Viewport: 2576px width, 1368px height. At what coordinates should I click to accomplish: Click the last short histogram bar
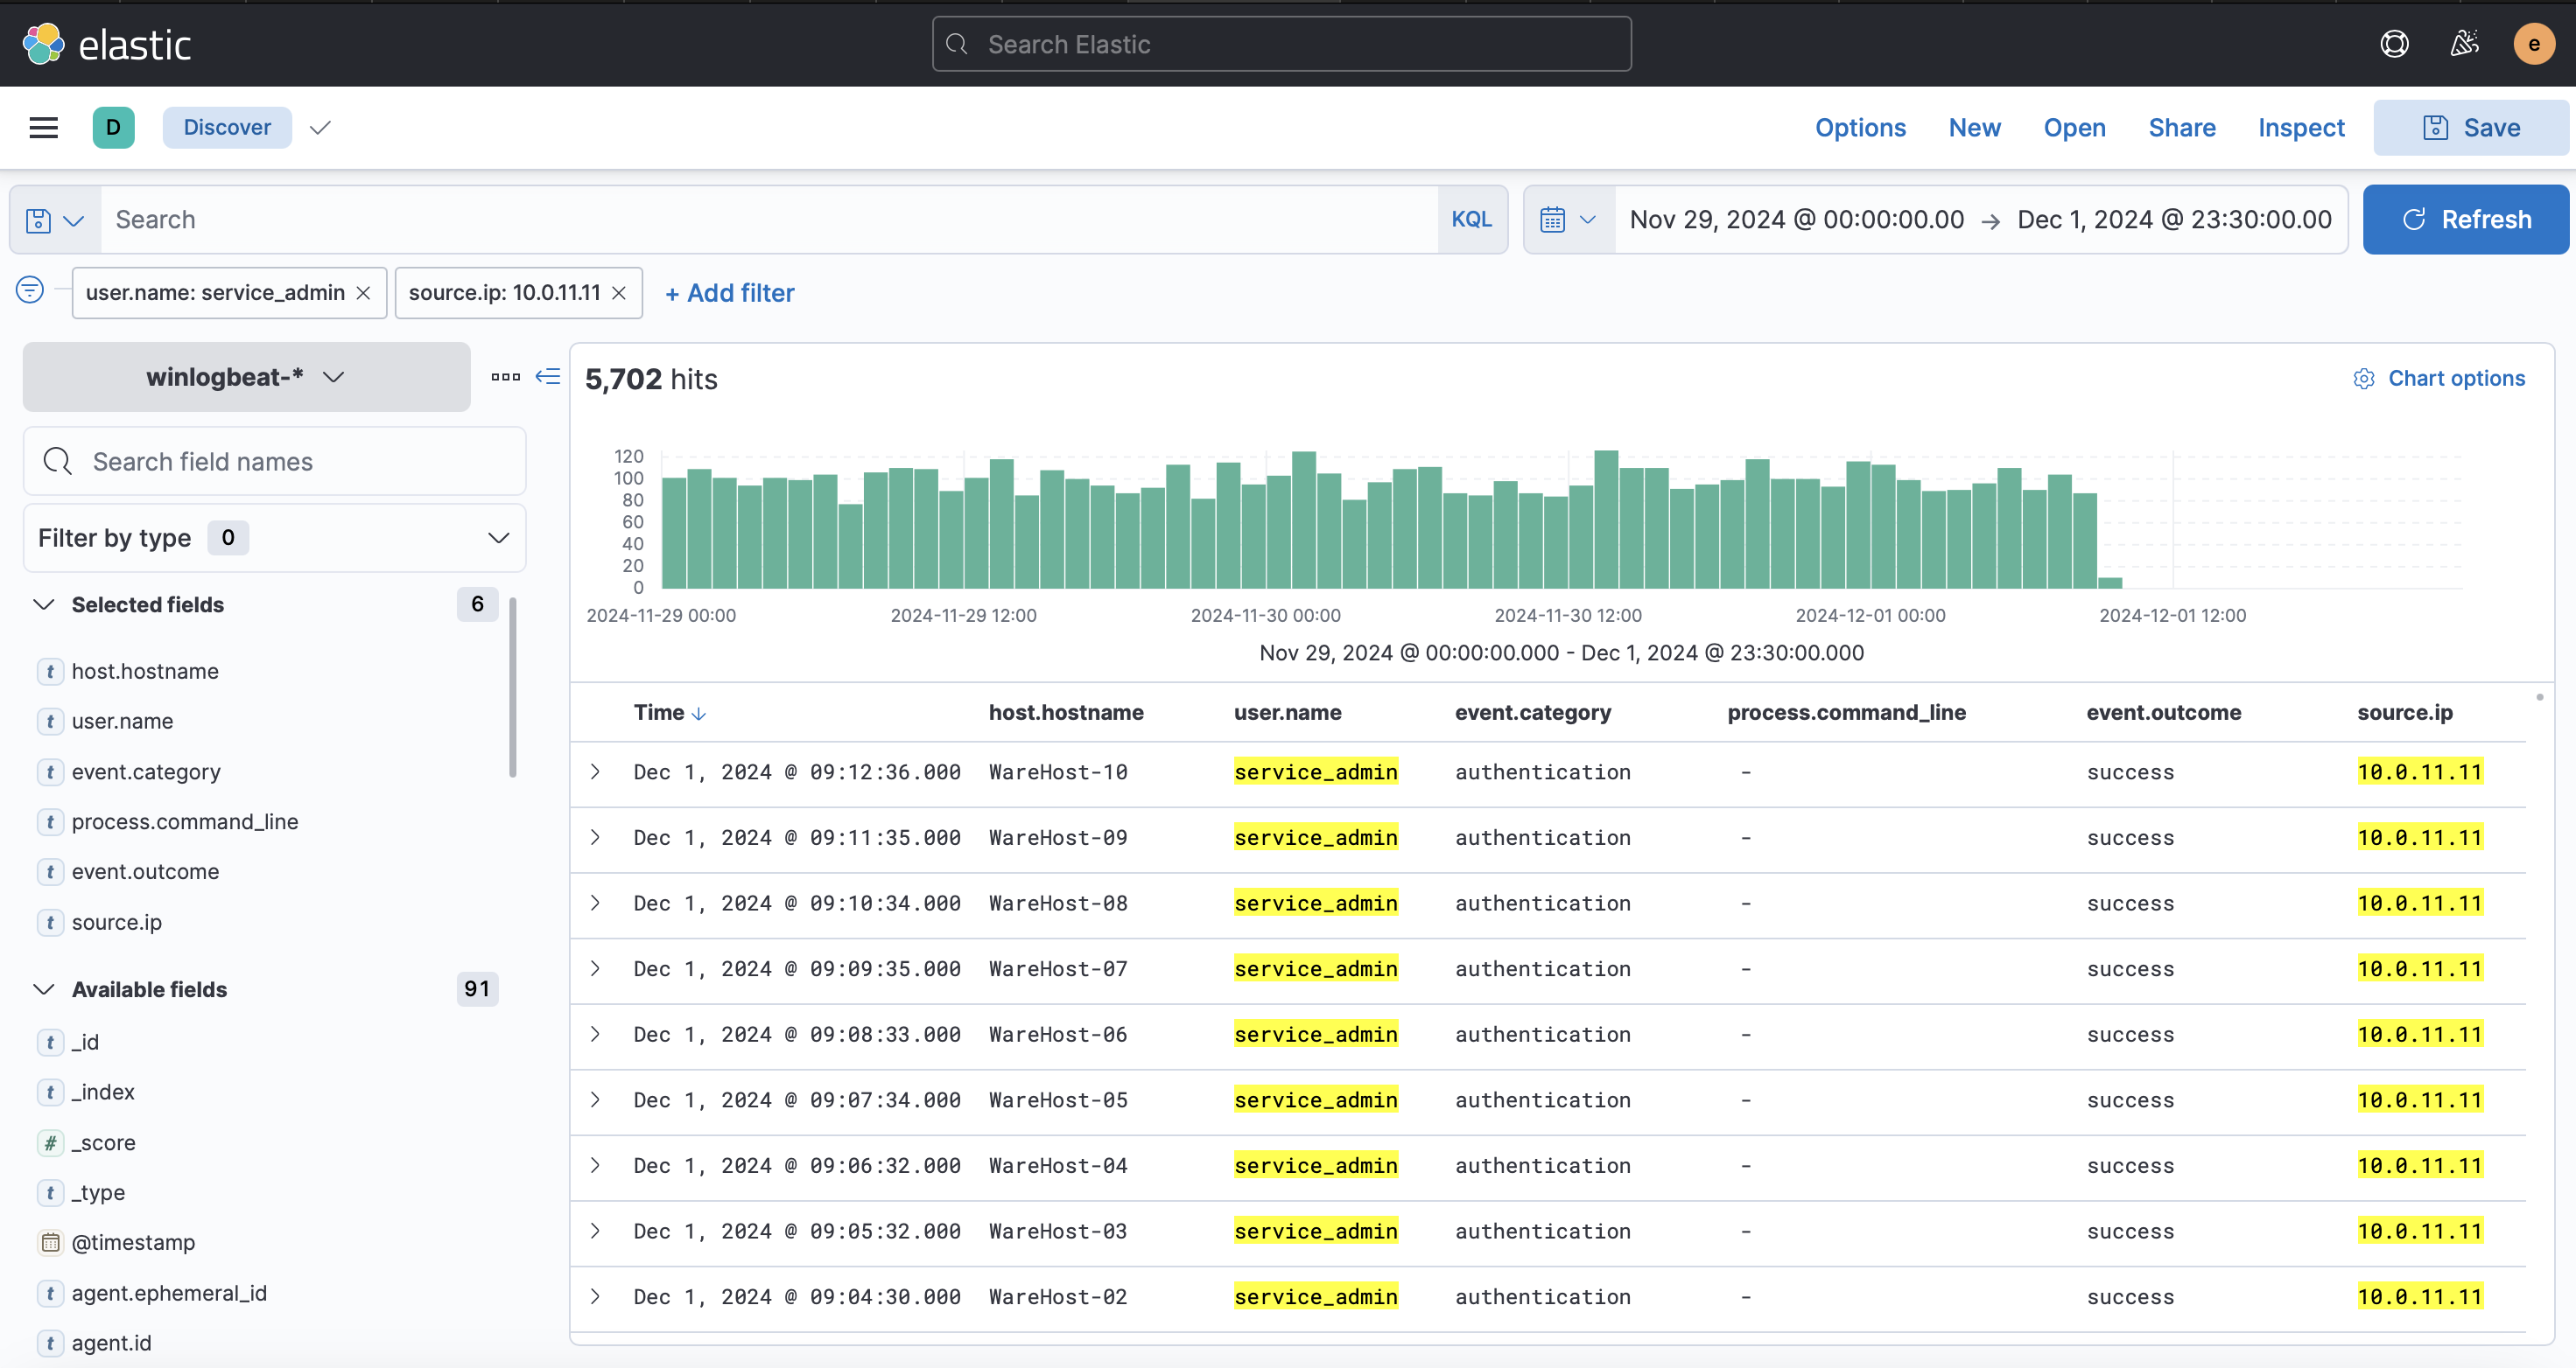(2110, 583)
